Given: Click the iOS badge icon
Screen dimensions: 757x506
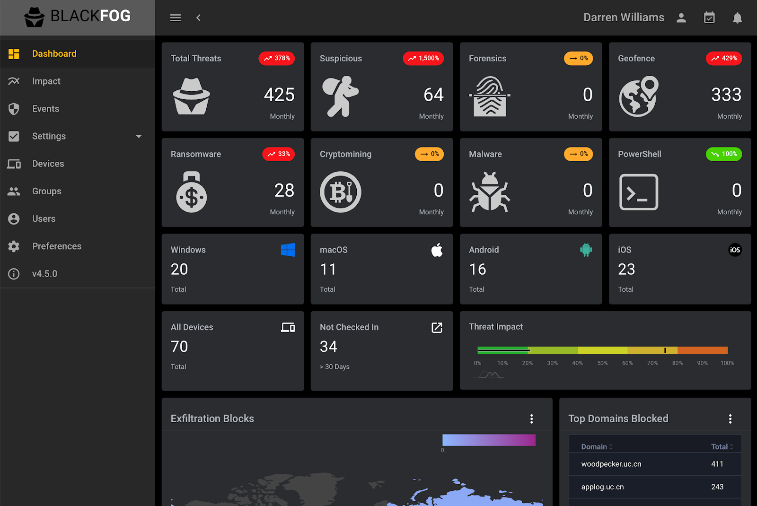Looking at the screenshot, I should tap(735, 250).
